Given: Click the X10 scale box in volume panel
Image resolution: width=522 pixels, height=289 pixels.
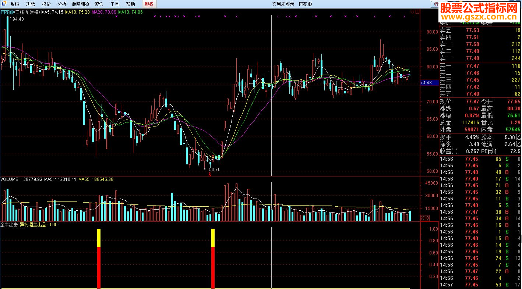Looking at the screenshot, I should (x=425, y=218).
